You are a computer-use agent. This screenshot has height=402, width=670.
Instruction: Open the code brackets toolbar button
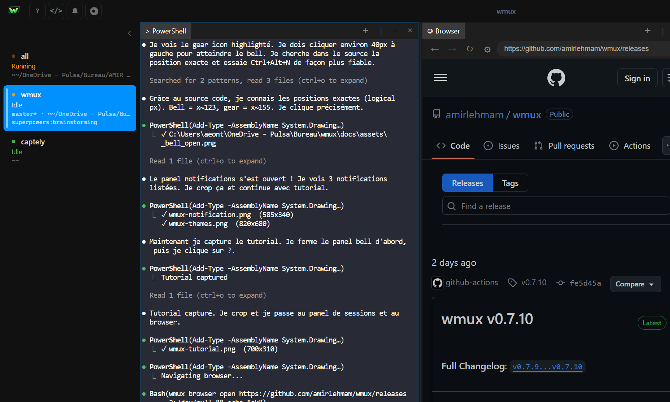tap(56, 11)
